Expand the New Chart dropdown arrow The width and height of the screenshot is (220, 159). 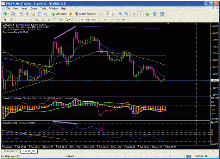click(8, 14)
